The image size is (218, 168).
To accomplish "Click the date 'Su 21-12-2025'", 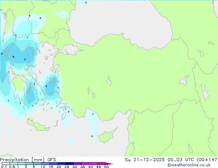I will point(145,160).
